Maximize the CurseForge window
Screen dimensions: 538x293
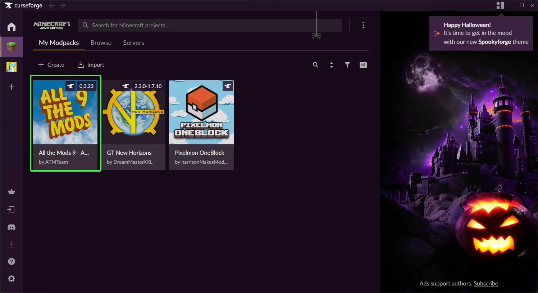click(x=522, y=5)
